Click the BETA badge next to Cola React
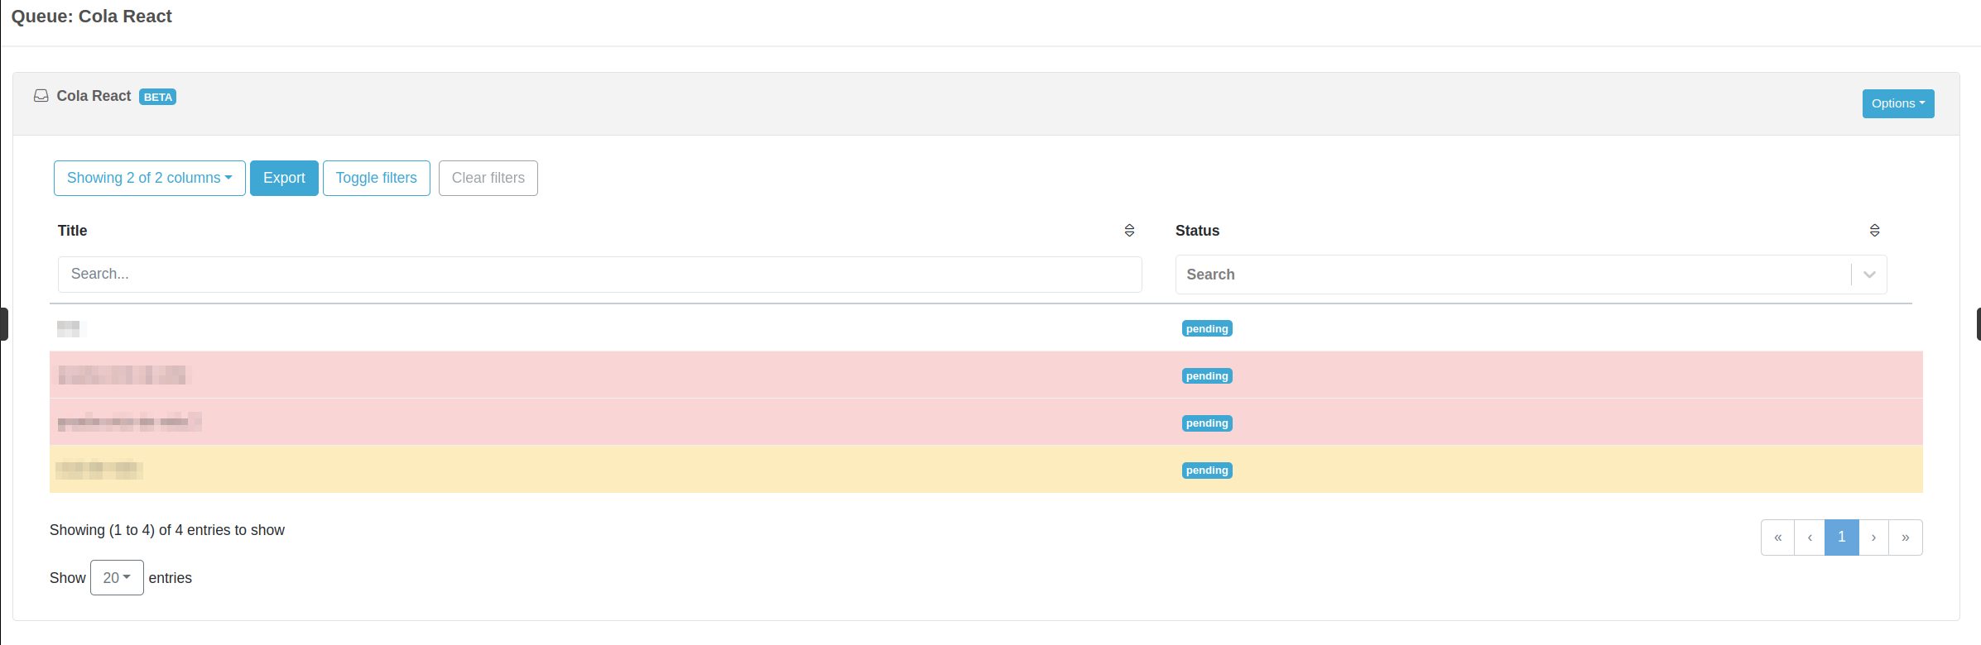Viewport: 1981px width, 645px height. [x=157, y=97]
